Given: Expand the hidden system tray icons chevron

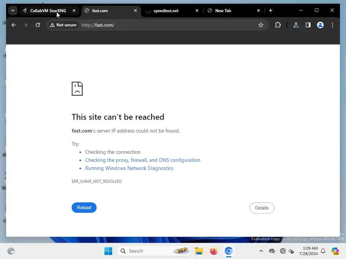Looking at the screenshot, I should point(261,251).
